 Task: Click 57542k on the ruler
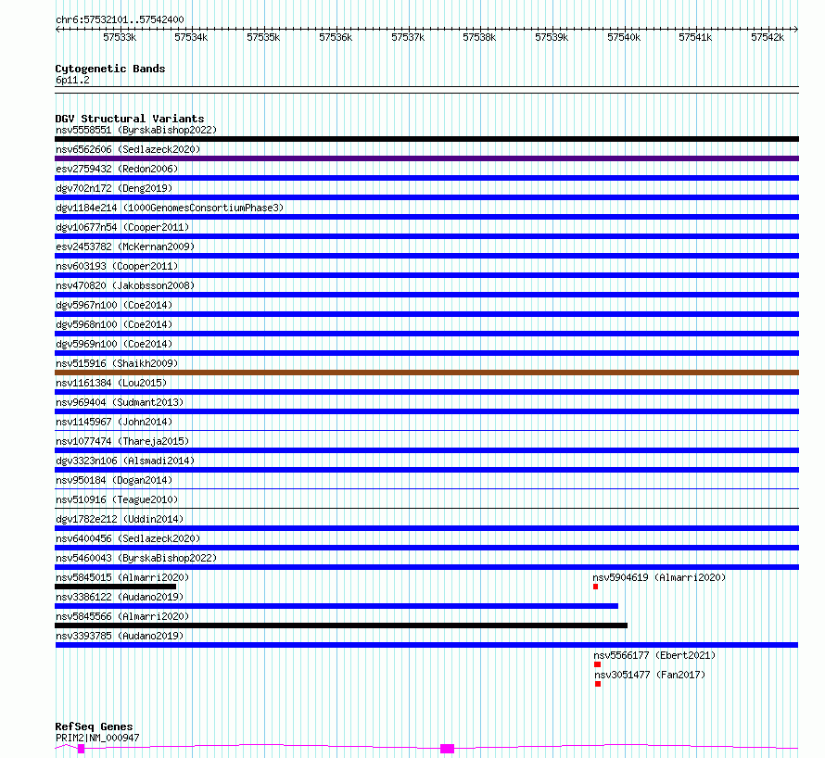pyautogui.click(x=768, y=37)
